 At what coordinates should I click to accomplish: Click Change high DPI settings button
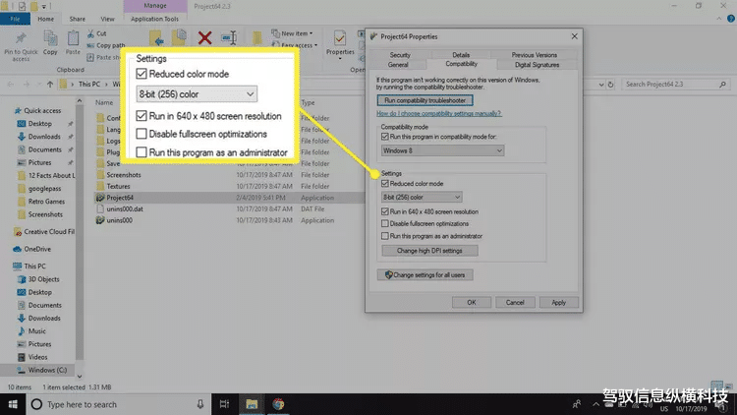429,251
